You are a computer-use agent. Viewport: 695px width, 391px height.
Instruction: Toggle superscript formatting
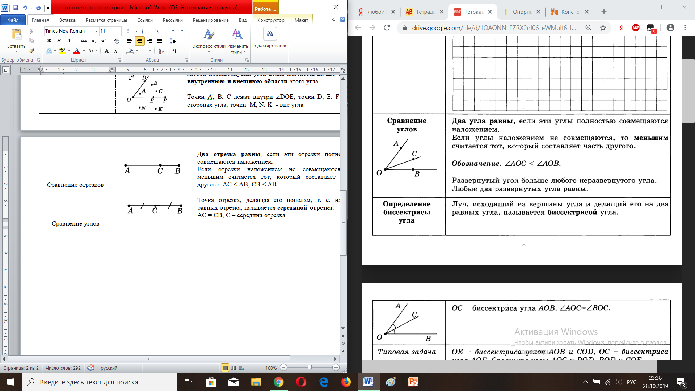(x=104, y=41)
